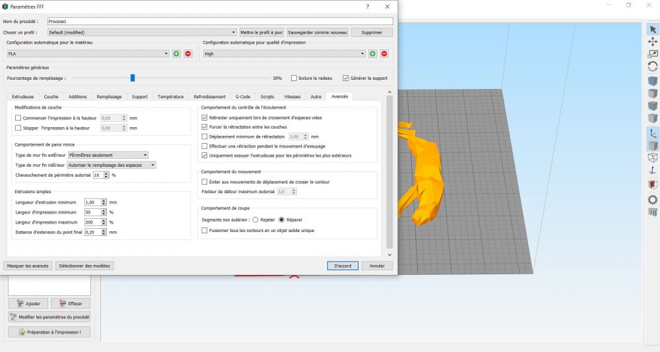Click Mettre le profil à jour button

pos(261,32)
